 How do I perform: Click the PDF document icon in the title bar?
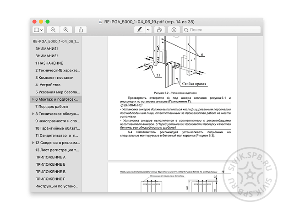coord(100,22)
